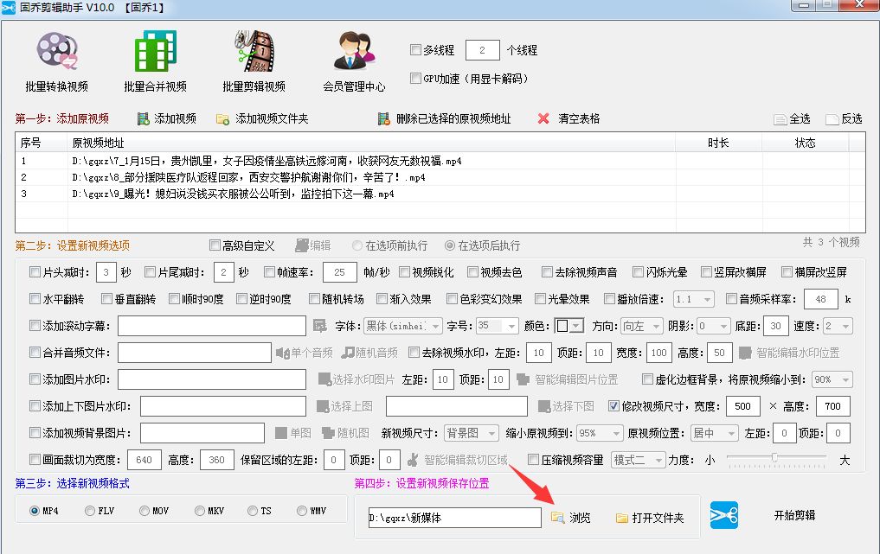880x554 pixels.
Task: Click the 选择下图 icon
Action: (543, 406)
